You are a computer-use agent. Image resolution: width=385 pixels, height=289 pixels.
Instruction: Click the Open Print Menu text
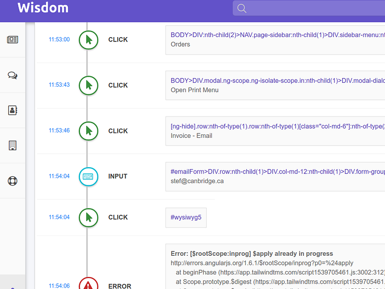tap(195, 90)
